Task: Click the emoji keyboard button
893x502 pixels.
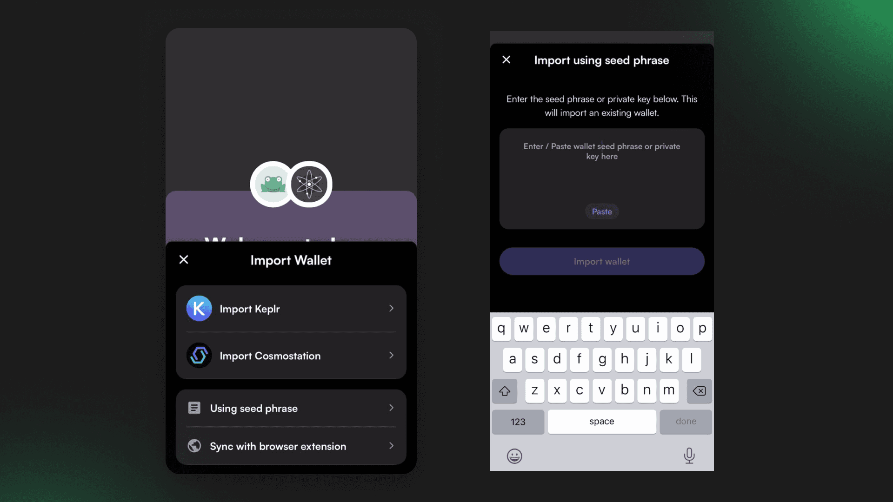Action: click(514, 456)
